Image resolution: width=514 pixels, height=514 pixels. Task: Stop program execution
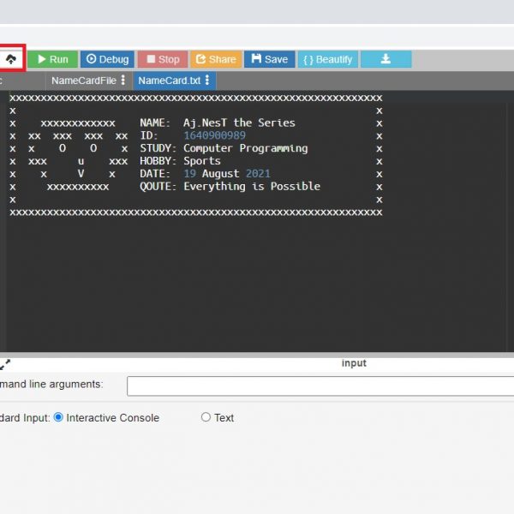pyautogui.click(x=162, y=59)
